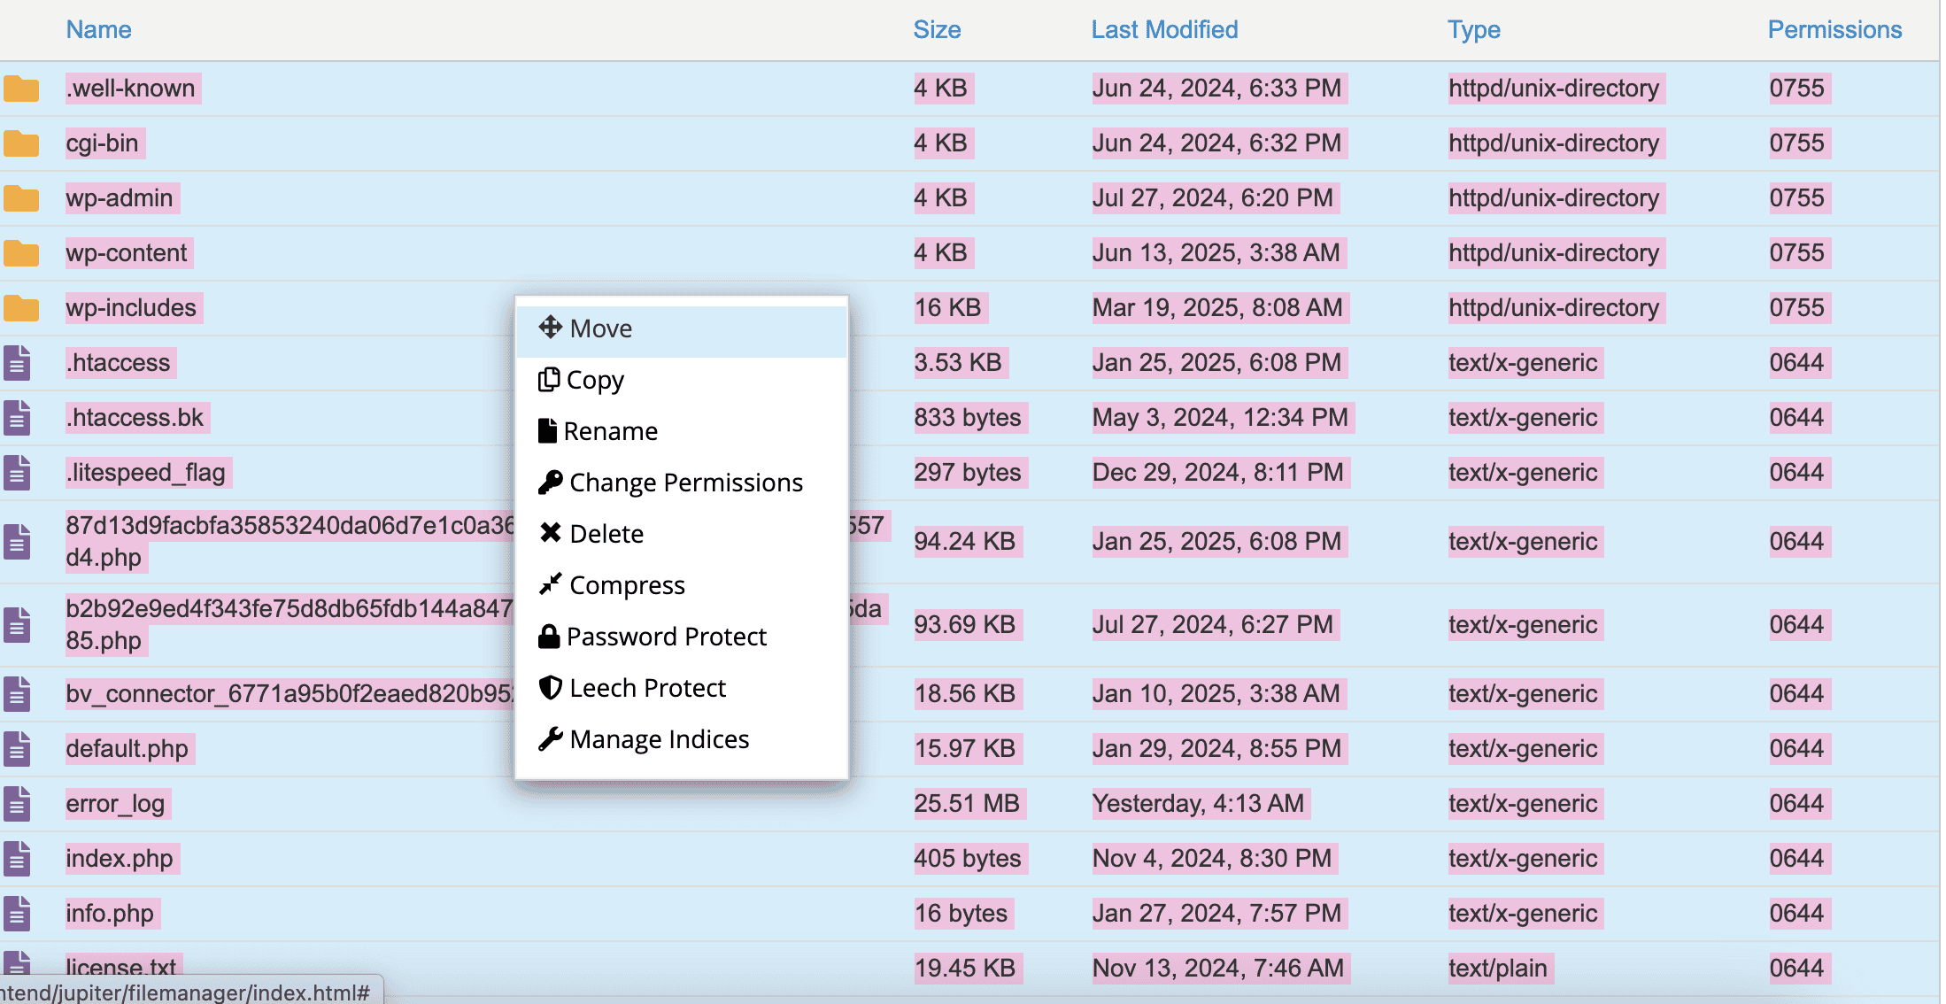Image resolution: width=1946 pixels, height=1004 pixels.
Task: Select the wp-content folder name
Action: 127,253
